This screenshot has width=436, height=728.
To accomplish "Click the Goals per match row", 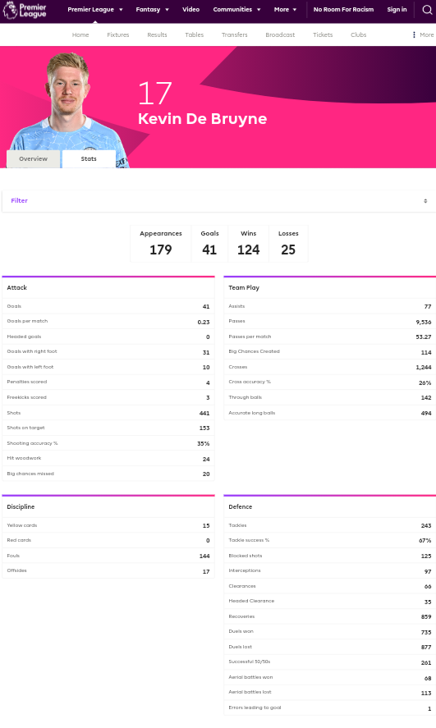I will coord(108,321).
